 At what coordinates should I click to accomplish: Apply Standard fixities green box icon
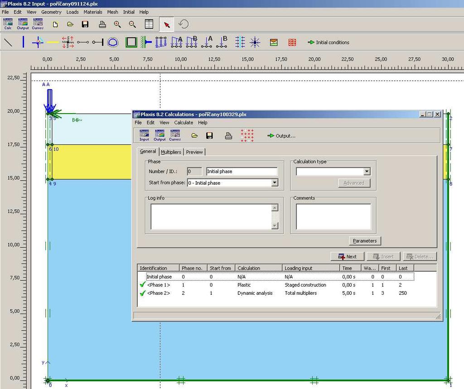coord(131,42)
